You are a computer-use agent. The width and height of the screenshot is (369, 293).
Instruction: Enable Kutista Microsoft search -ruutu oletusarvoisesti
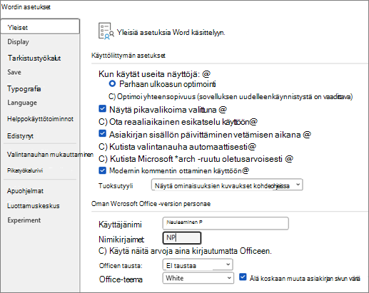103,159
